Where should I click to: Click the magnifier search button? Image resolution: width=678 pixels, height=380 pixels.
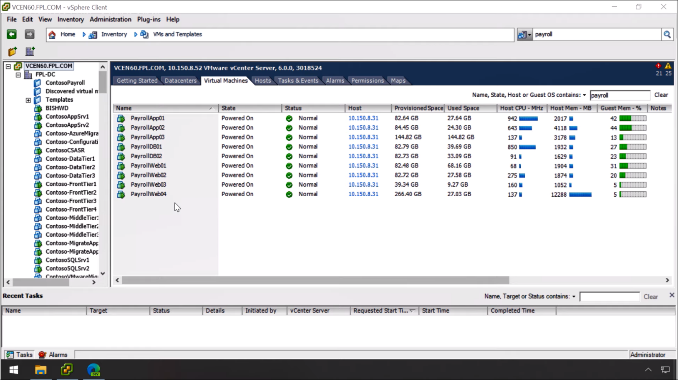tap(667, 35)
